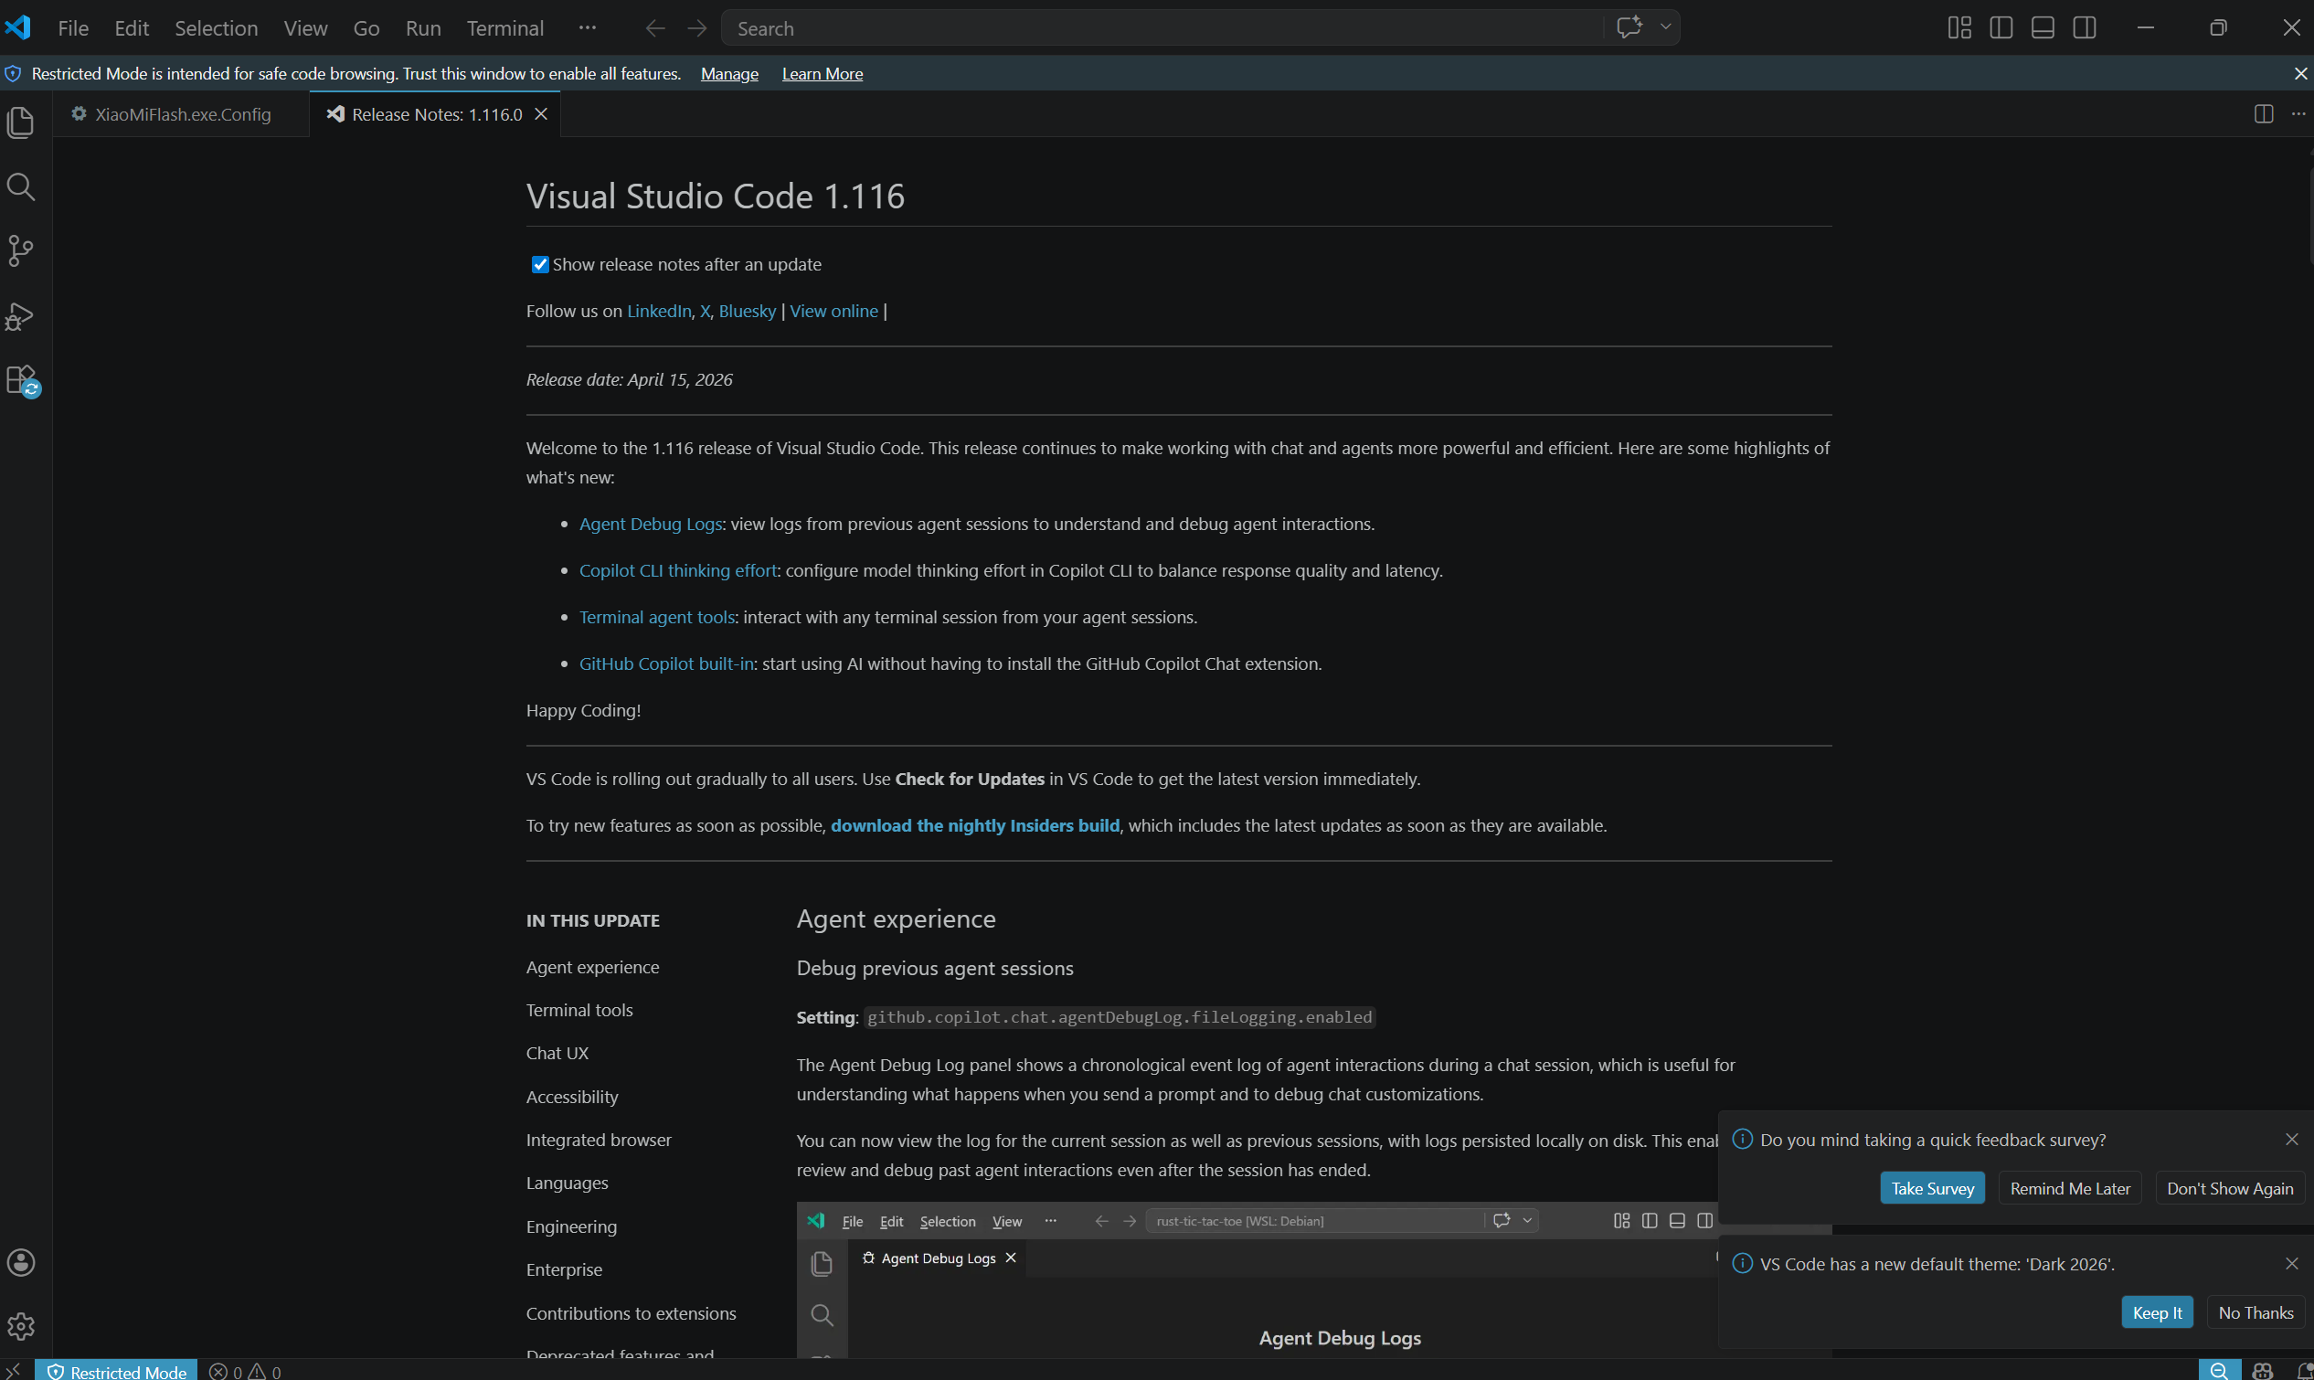Close the Release Notes tab

(x=541, y=113)
